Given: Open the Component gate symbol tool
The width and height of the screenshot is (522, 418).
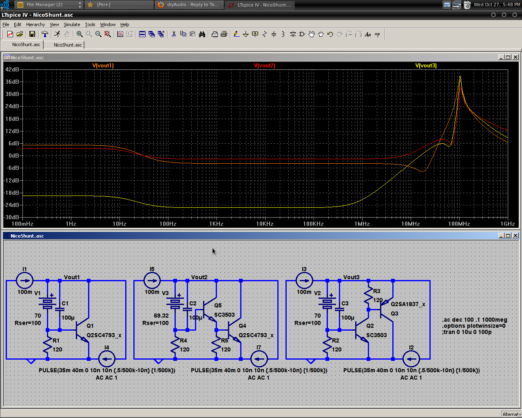Looking at the screenshot, I should [x=302, y=34].
